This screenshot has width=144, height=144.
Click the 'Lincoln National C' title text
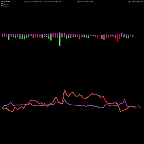[x=86, y=2]
